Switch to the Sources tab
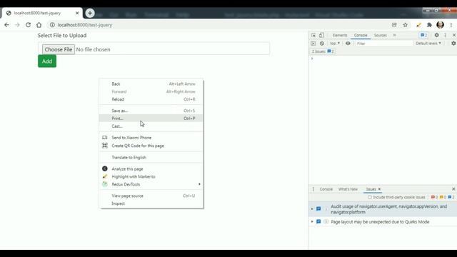 (381, 35)
